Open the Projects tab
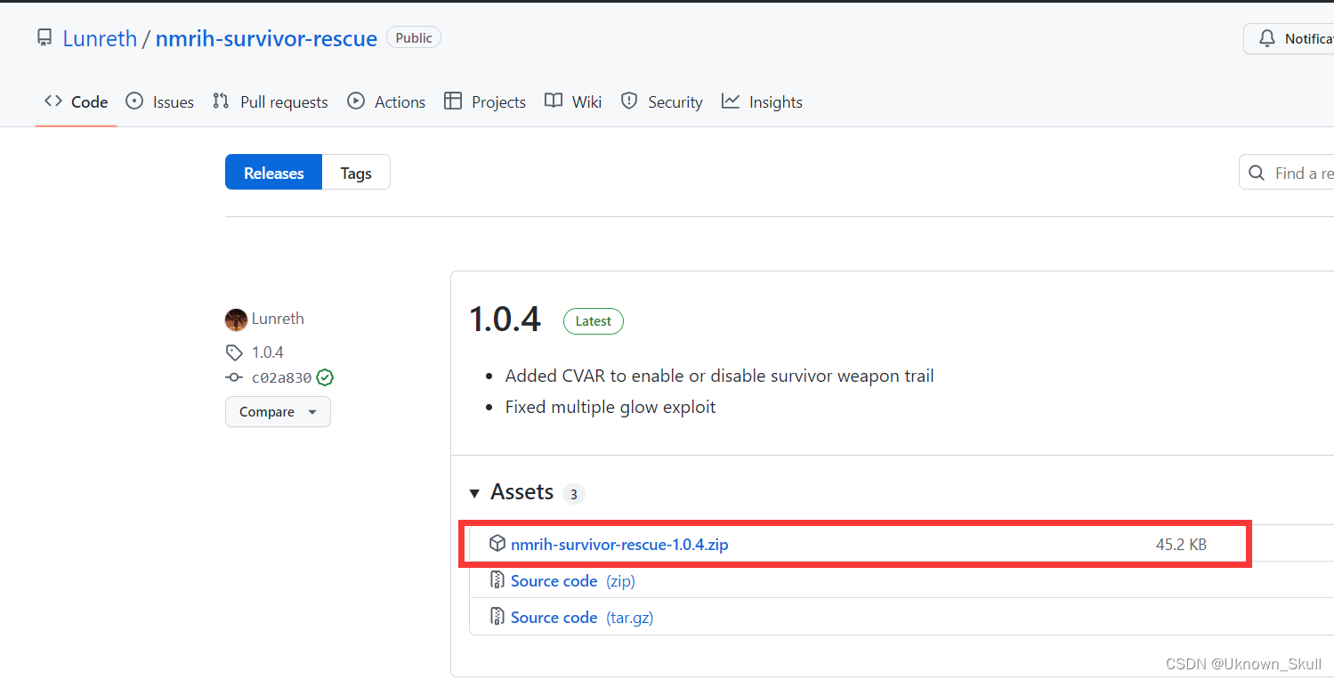 click(485, 102)
